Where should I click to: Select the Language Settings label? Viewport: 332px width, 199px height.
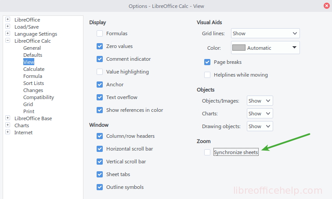tap(36, 34)
